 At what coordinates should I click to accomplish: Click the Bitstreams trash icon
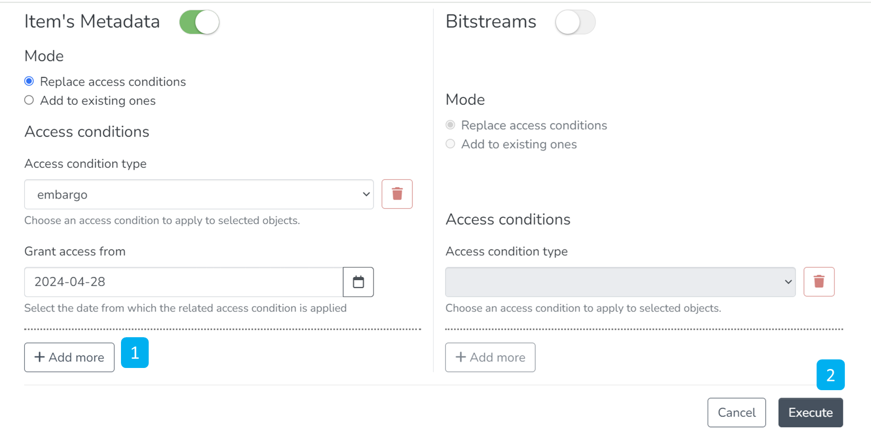[x=819, y=282]
